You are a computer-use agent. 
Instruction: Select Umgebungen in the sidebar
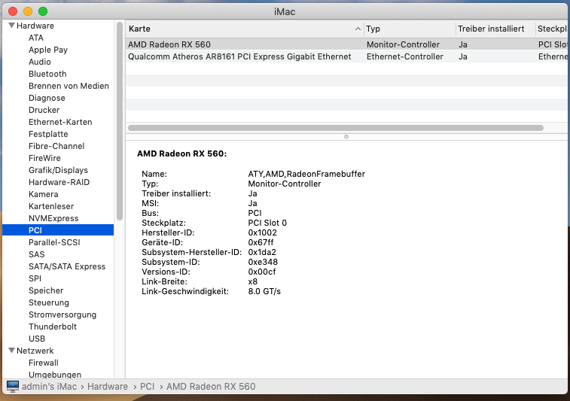point(55,375)
